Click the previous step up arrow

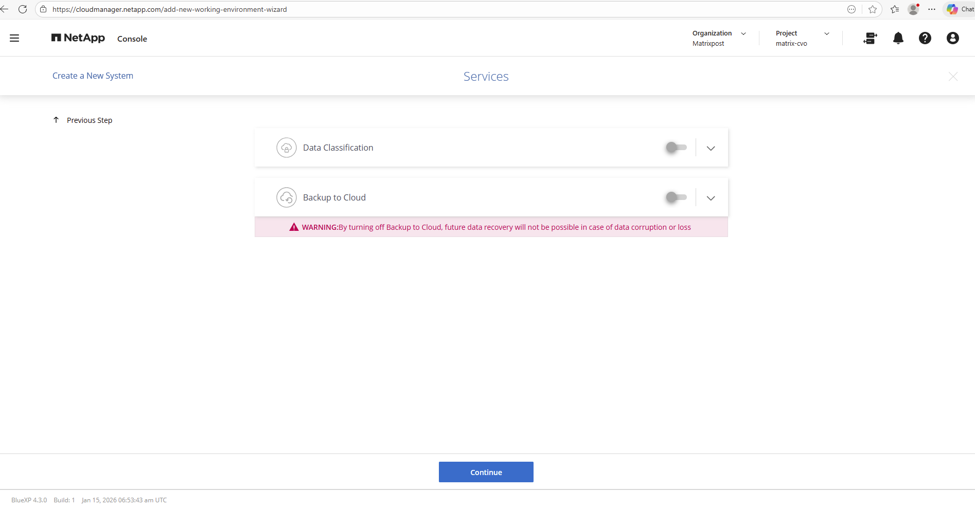tap(56, 120)
